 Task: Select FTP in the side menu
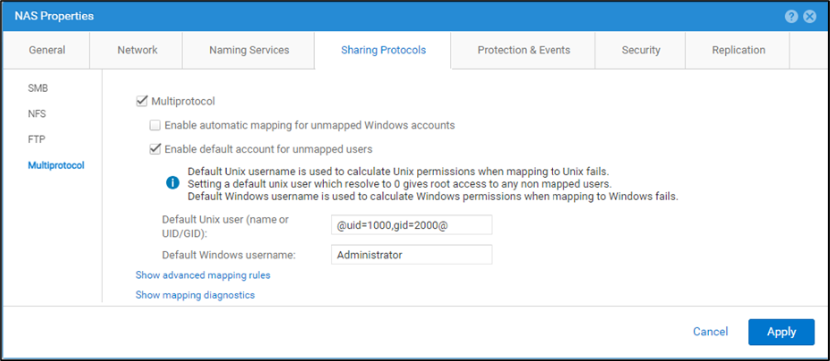tap(36, 139)
